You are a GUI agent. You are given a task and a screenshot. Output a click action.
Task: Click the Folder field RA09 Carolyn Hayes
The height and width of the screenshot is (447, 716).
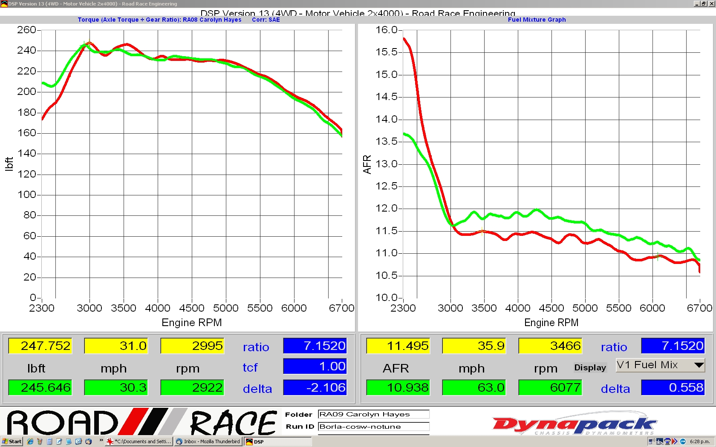pyautogui.click(x=373, y=414)
